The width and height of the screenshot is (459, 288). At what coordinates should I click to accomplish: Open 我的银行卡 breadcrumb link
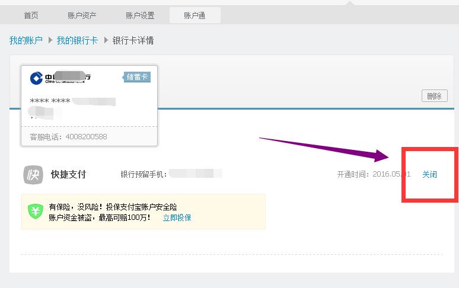pos(77,40)
